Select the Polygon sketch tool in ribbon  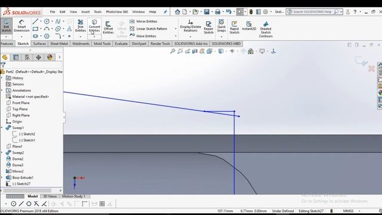47,36
